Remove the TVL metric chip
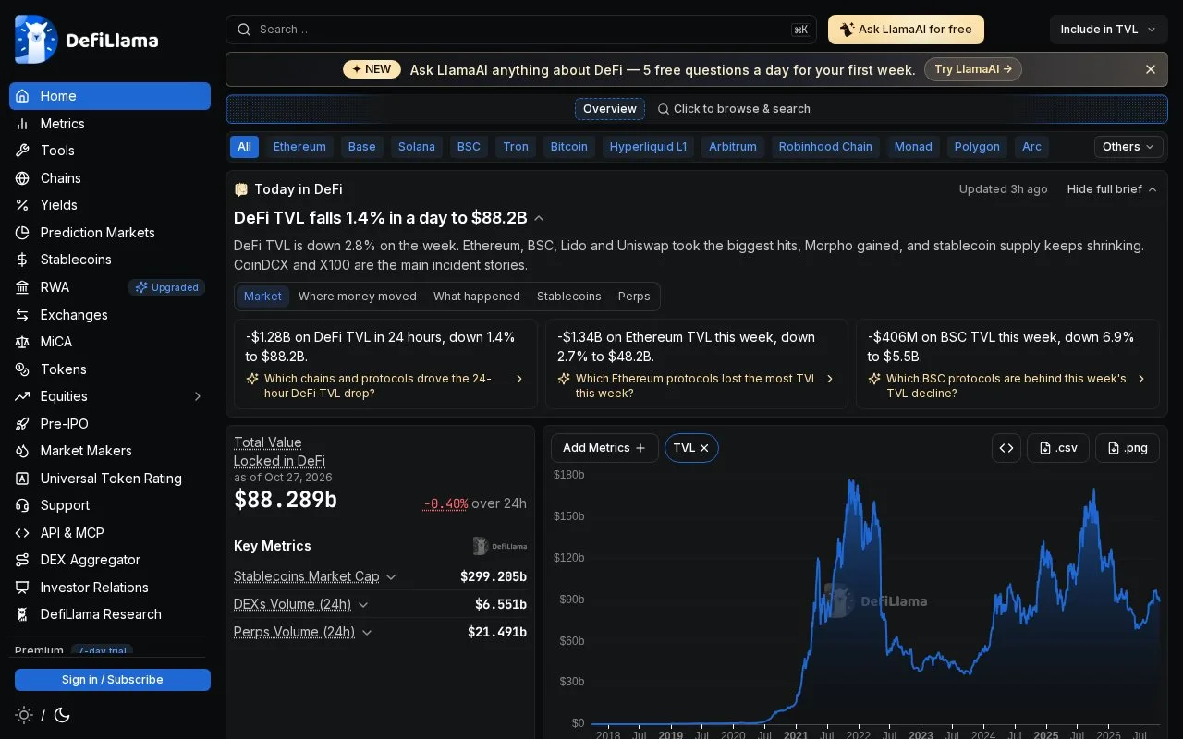The height and width of the screenshot is (739, 1183). coord(704,448)
